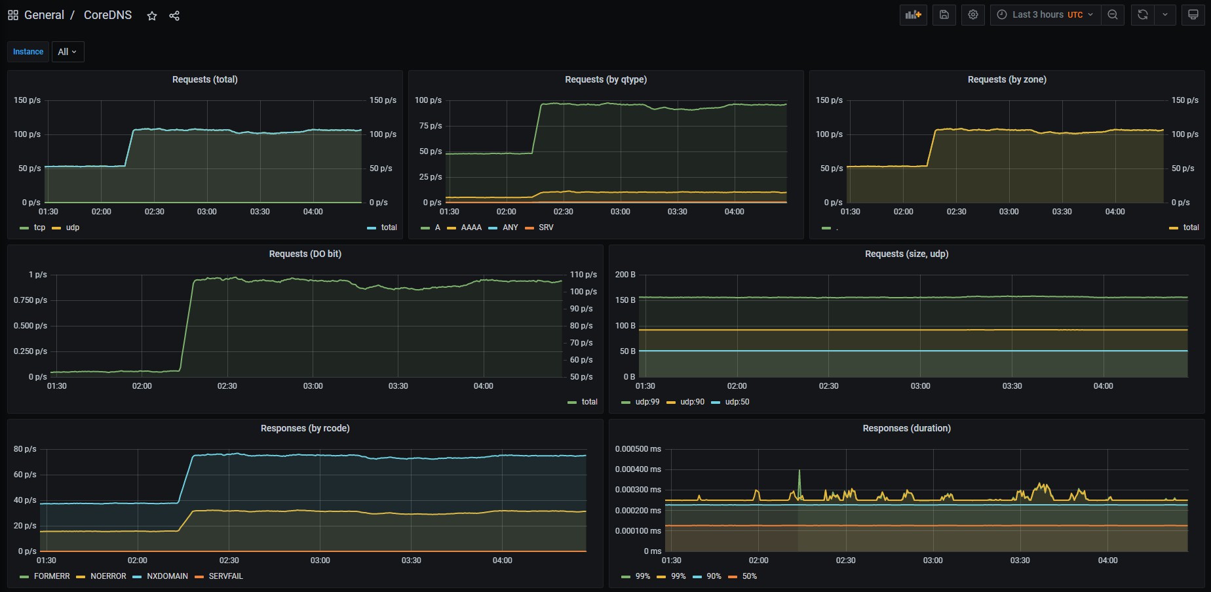
Task: Open Requests (total) panel menu
Action: (x=205, y=79)
